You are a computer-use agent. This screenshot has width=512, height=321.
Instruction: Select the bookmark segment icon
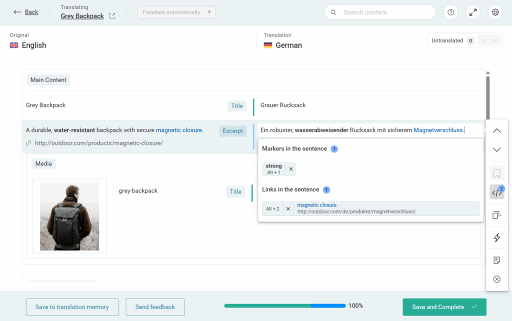pos(496,172)
